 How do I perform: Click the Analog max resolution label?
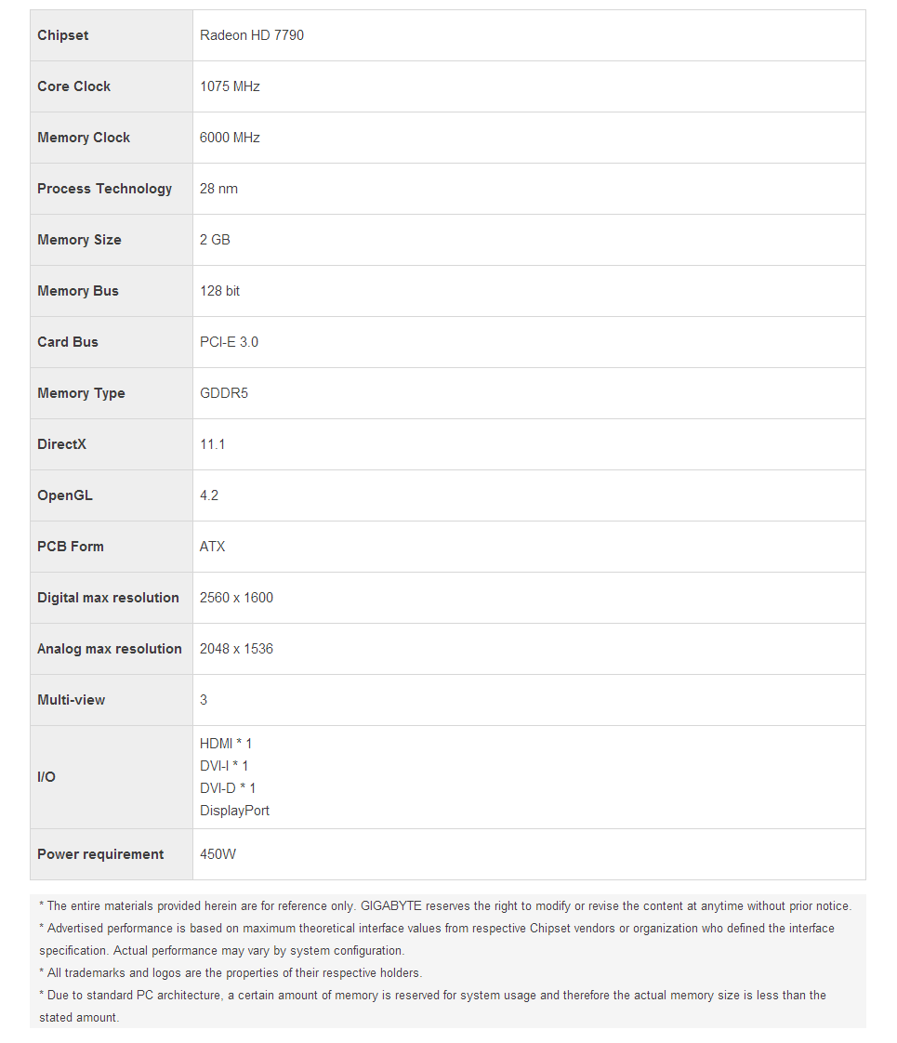[110, 649]
